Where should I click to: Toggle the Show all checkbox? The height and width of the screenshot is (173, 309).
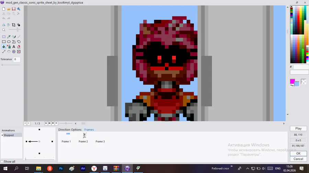tap(2, 162)
